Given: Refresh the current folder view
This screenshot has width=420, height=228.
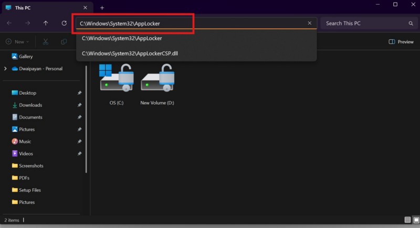Looking at the screenshot, I should (x=64, y=23).
